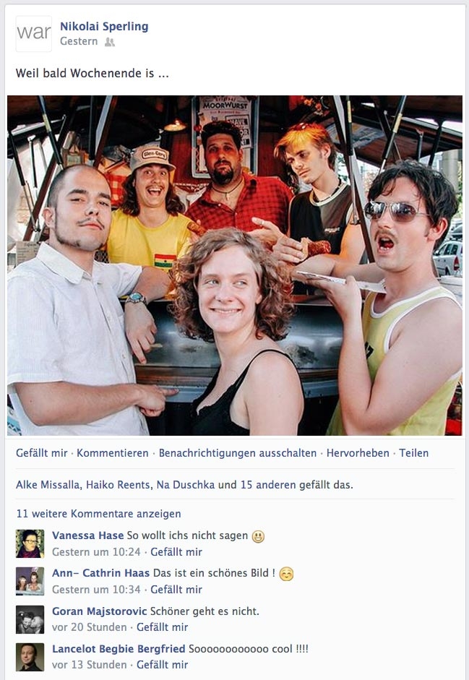Toggle Benachrichtigungen ausschalten for this post
469x680 pixels.
coord(238,453)
